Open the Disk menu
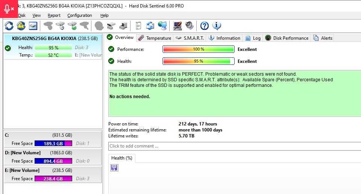Viewport: 361px width, 194px height. [22, 15]
